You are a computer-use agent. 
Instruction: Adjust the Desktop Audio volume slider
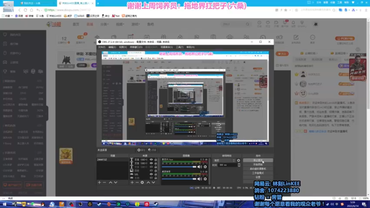(x=179, y=179)
